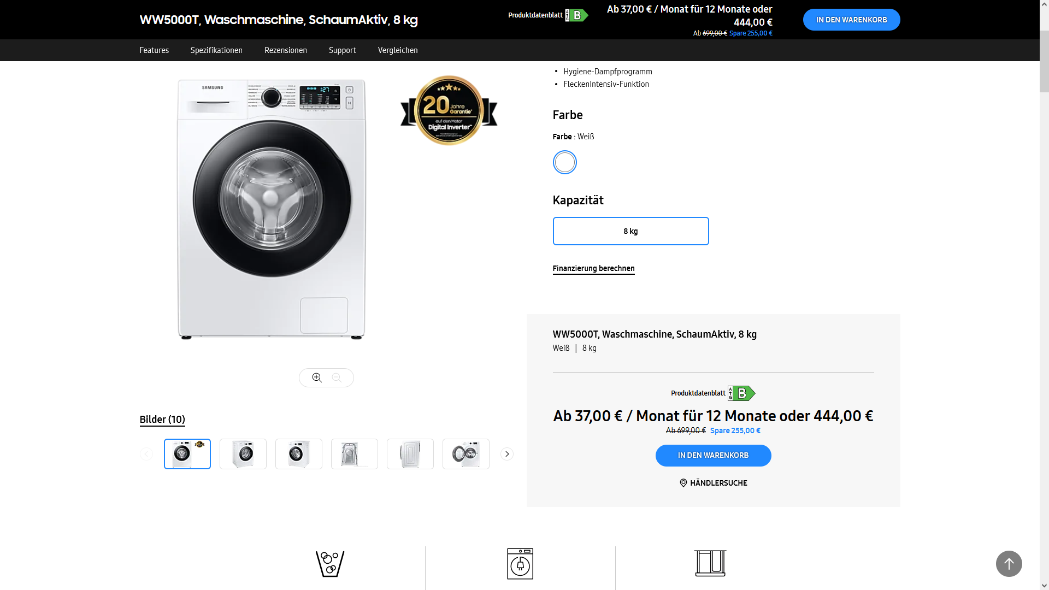Click the energy label B icon in the header

click(576, 15)
